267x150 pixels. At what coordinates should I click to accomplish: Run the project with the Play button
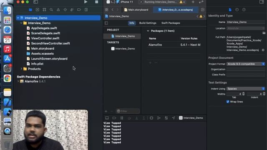pos(86,2)
